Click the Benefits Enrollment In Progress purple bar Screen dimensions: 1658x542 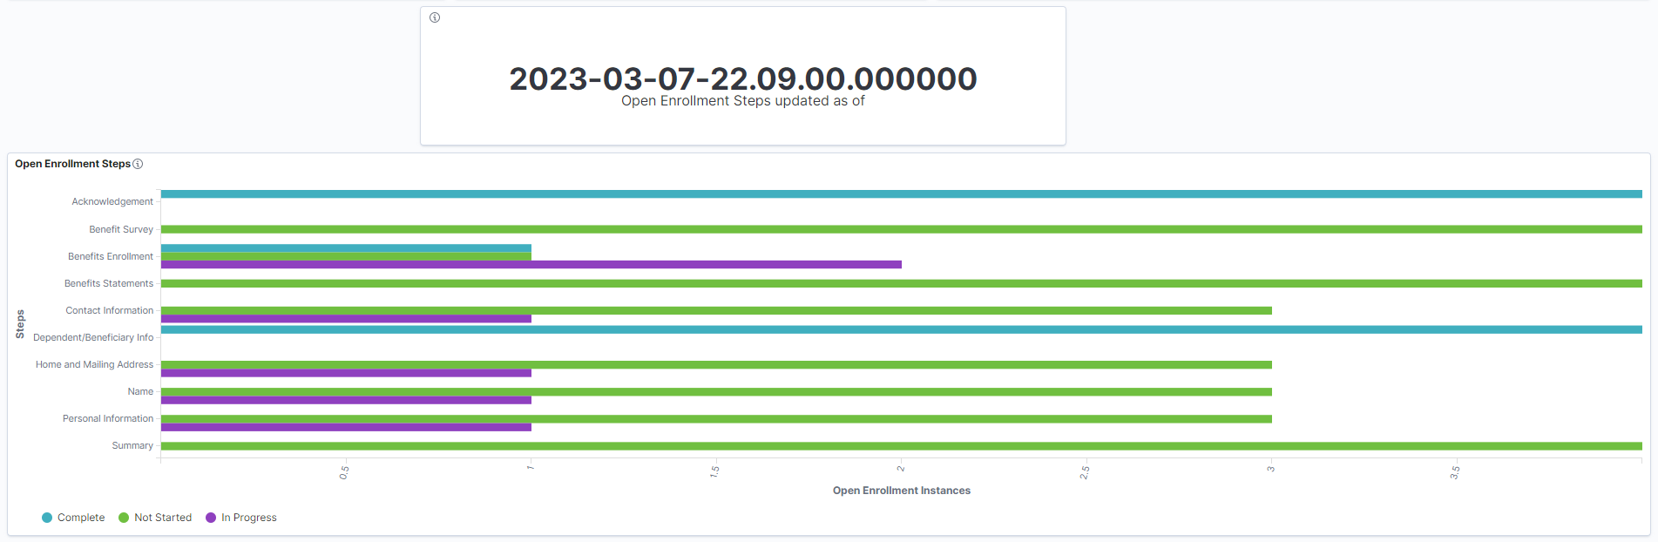531,264
